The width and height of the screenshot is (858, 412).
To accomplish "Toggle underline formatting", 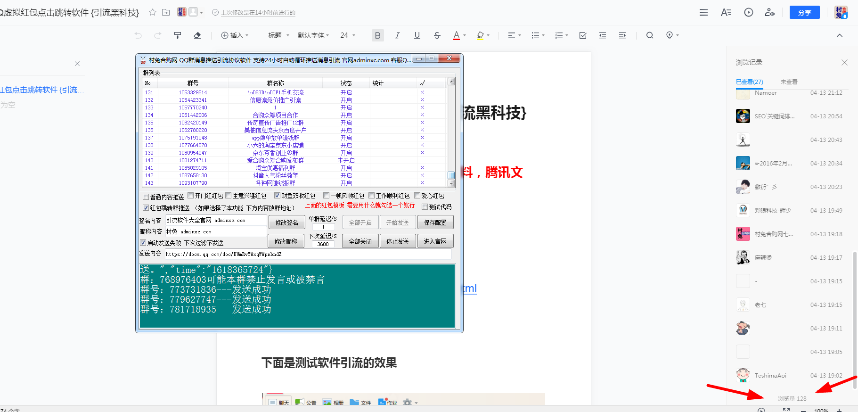I will pos(417,35).
